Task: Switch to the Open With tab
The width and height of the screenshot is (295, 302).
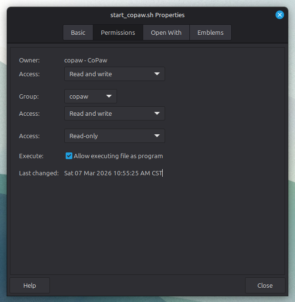Action: [166, 33]
